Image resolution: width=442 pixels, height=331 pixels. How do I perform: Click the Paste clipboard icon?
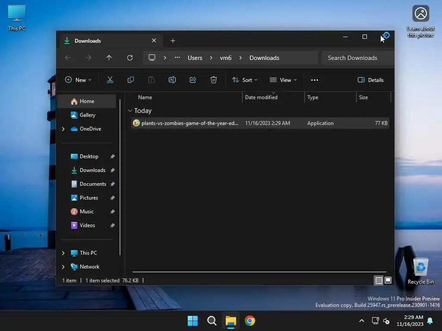(x=152, y=80)
